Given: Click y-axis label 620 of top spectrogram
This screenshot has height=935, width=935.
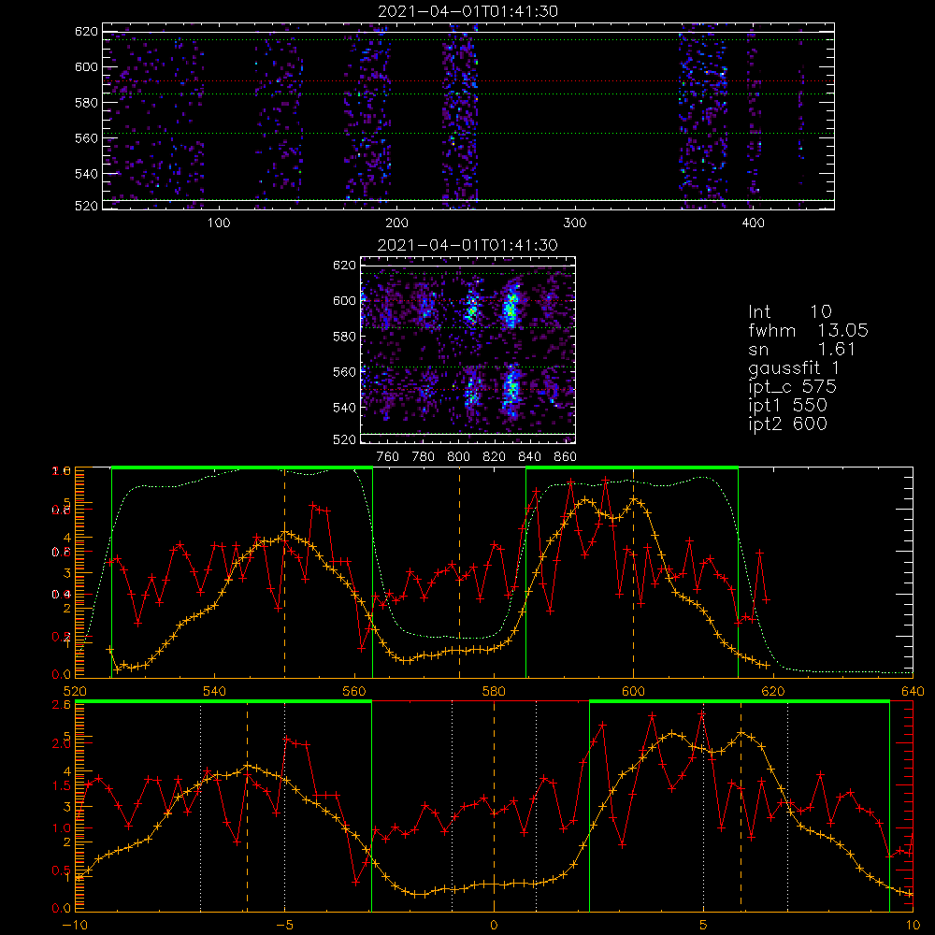Looking at the screenshot, I should point(86,31).
